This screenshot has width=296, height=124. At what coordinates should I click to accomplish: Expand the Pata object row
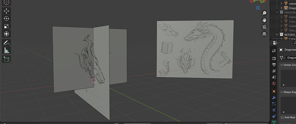click(281, 30)
